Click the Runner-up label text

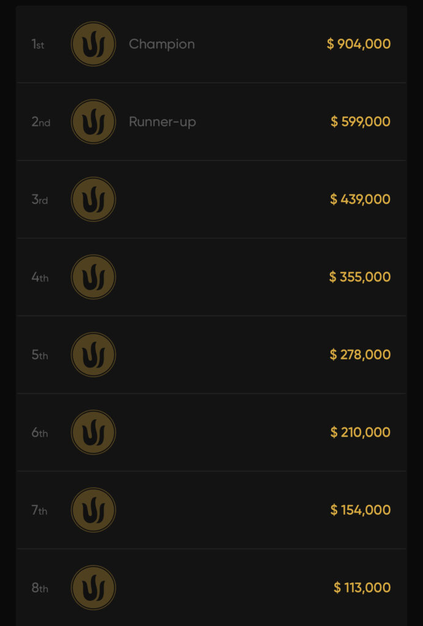click(x=163, y=122)
